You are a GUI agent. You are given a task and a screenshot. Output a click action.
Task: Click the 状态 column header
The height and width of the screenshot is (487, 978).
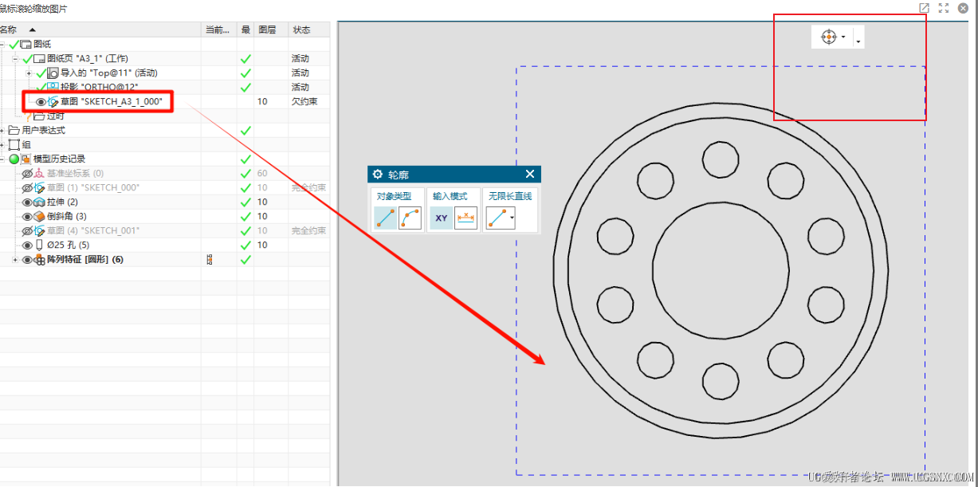309,29
